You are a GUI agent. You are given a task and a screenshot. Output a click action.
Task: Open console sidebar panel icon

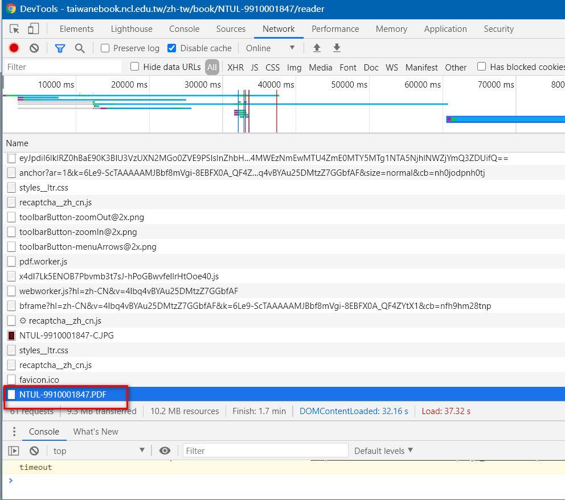[x=14, y=451]
